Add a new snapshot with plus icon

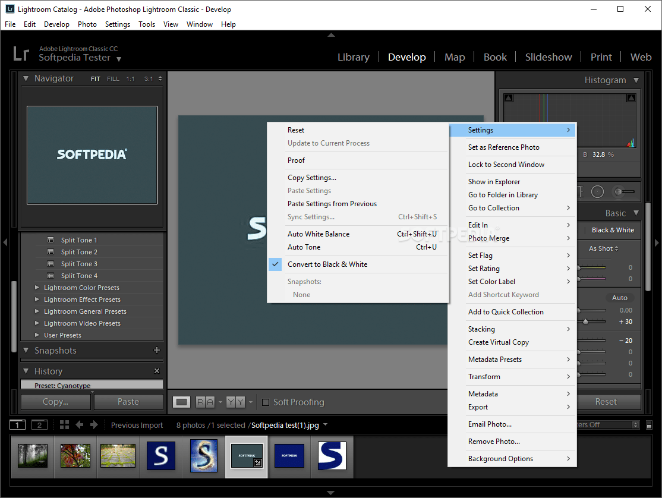157,350
